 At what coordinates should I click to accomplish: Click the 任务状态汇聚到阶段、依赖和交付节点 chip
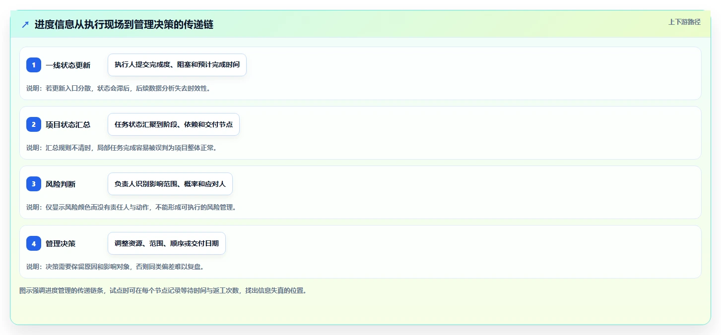pyautogui.click(x=174, y=124)
